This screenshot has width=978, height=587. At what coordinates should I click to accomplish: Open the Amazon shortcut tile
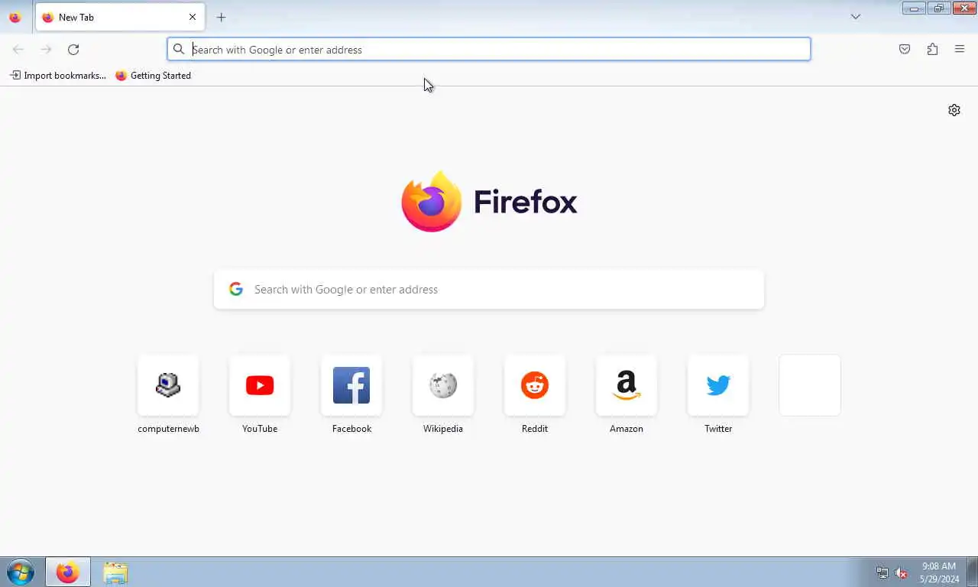pyautogui.click(x=627, y=385)
